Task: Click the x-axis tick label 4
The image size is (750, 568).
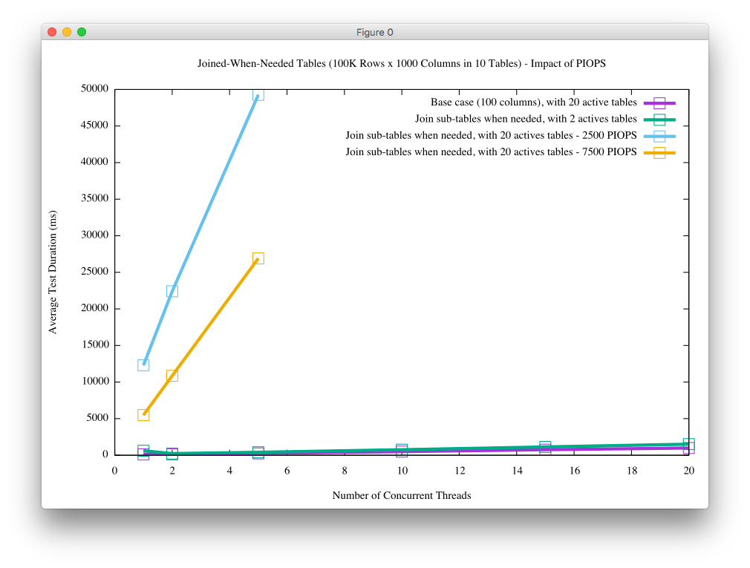Action: [x=229, y=471]
